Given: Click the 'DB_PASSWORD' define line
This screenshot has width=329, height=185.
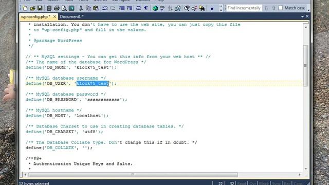Looking at the screenshot, I should (x=77, y=99).
